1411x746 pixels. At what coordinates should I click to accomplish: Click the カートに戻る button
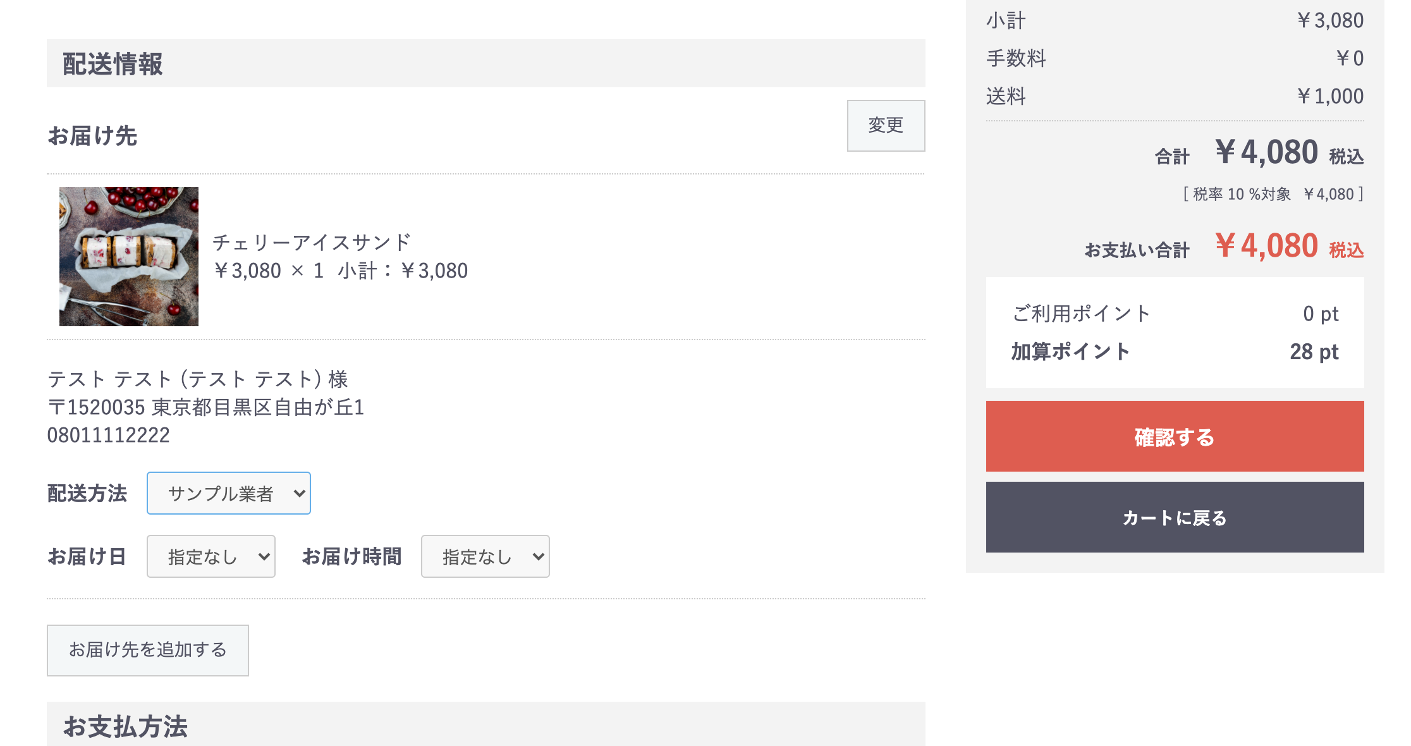click(1175, 517)
